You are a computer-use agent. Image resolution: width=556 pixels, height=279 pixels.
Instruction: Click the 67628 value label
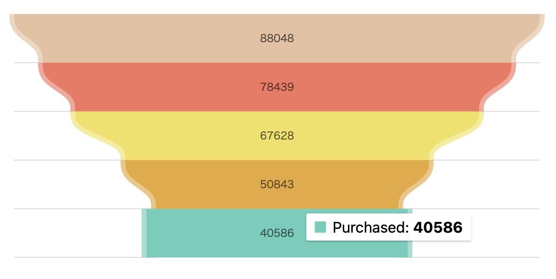(x=277, y=136)
